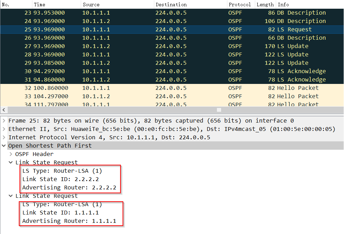
Task: Select packet 33 Hello Packet row
Action: point(172,96)
